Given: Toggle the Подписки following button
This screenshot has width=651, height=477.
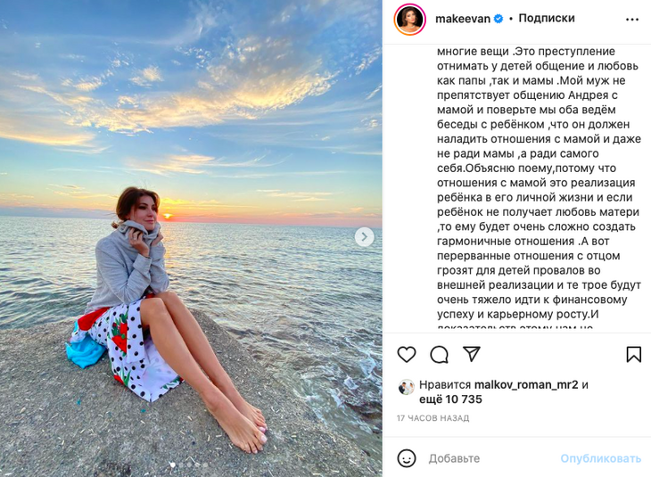Looking at the screenshot, I should 547,18.
